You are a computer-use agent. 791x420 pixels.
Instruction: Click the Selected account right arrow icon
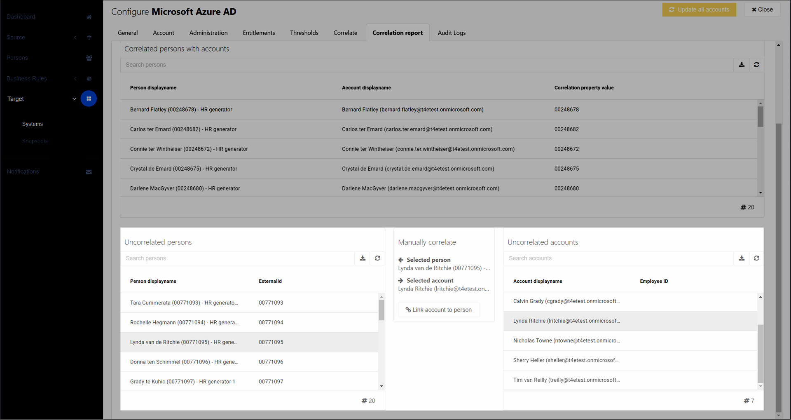tap(401, 281)
